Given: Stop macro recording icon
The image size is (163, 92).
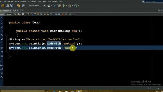Looking at the screenshot, I should (x=66, y=14).
